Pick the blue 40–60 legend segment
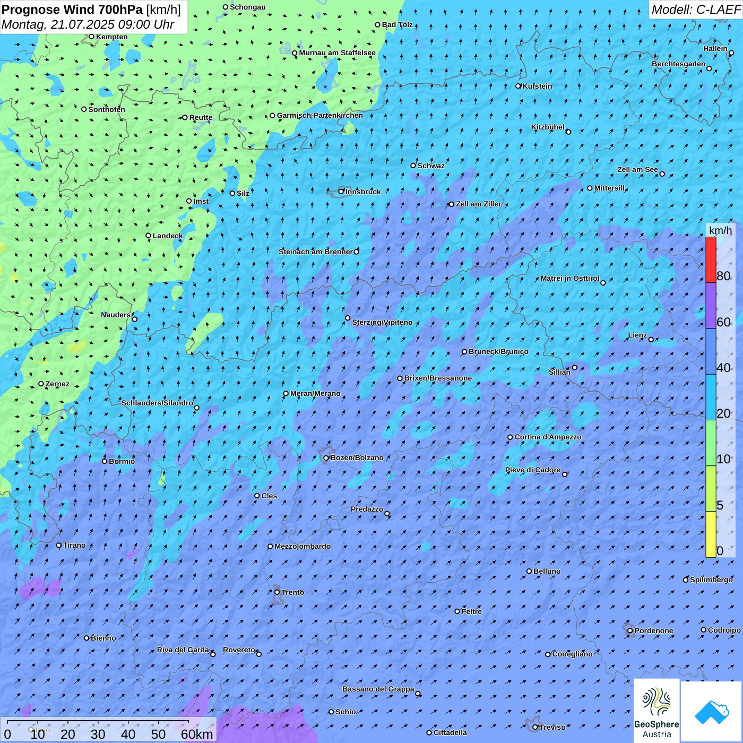Image resolution: width=743 pixels, height=743 pixels. point(711,352)
